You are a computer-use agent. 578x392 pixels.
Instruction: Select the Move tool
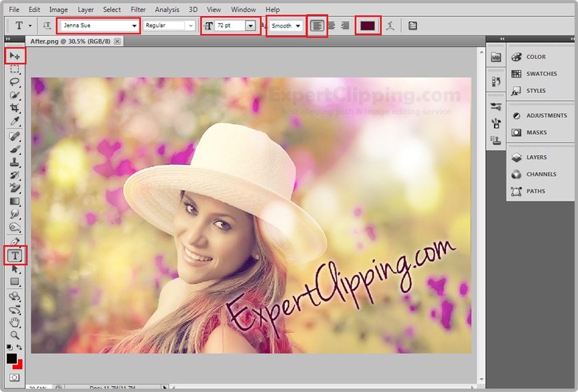tap(15, 55)
